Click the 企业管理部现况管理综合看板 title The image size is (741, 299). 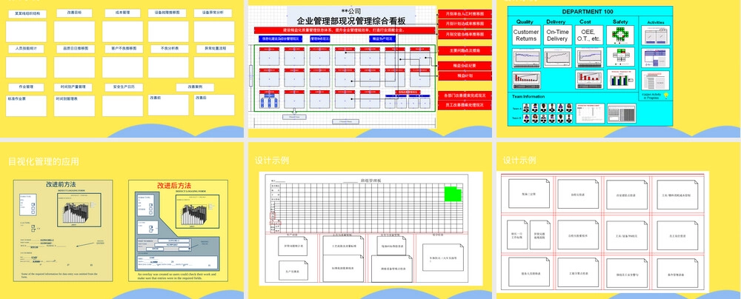[x=351, y=21]
